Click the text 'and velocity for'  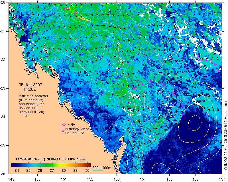coord(31,104)
